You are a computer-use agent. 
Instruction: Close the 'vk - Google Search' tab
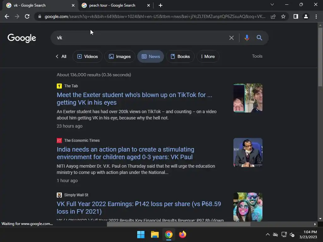coord(73,5)
